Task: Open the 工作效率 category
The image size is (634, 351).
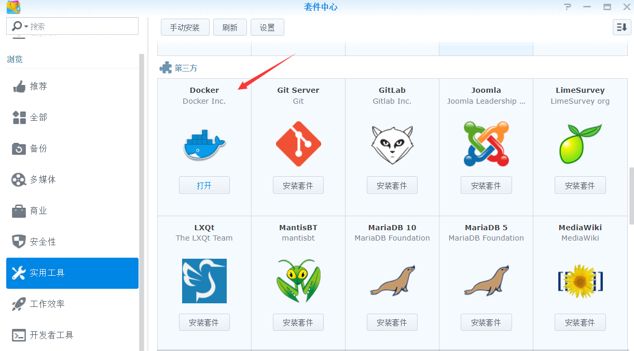Action: 73,304
